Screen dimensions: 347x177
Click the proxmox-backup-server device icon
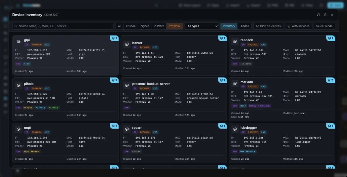click(x=127, y=85)
